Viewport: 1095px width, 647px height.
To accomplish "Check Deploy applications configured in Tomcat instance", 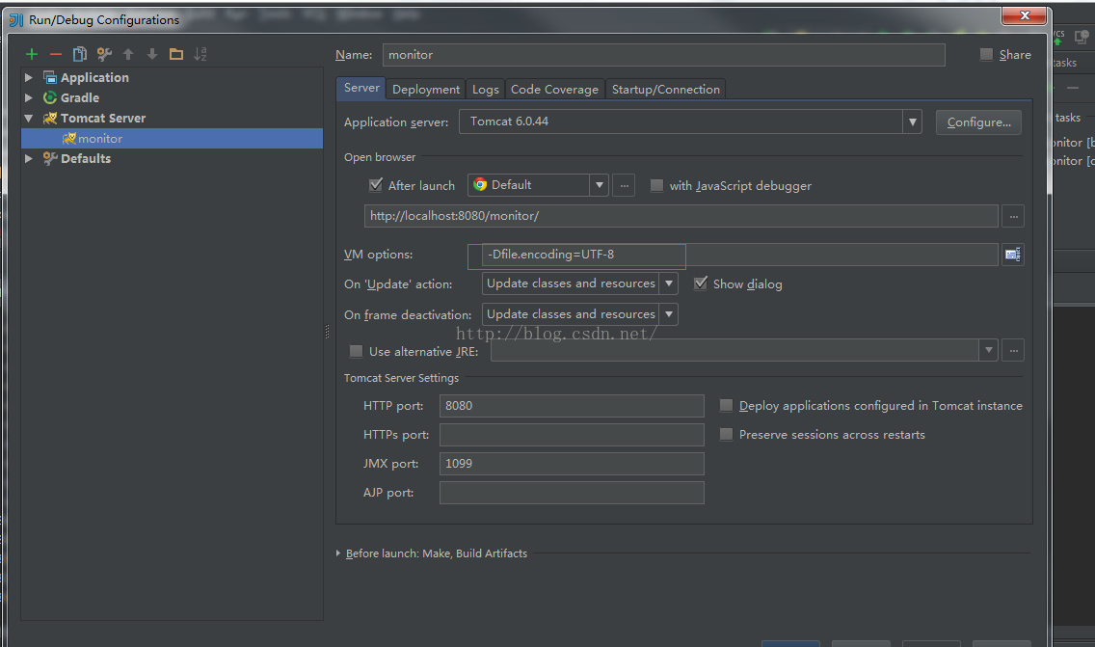I will pyautogui.click(x=726, y=405).
